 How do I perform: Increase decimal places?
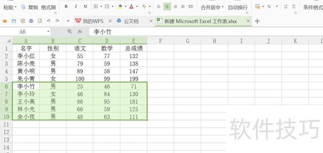pos(286,7)
